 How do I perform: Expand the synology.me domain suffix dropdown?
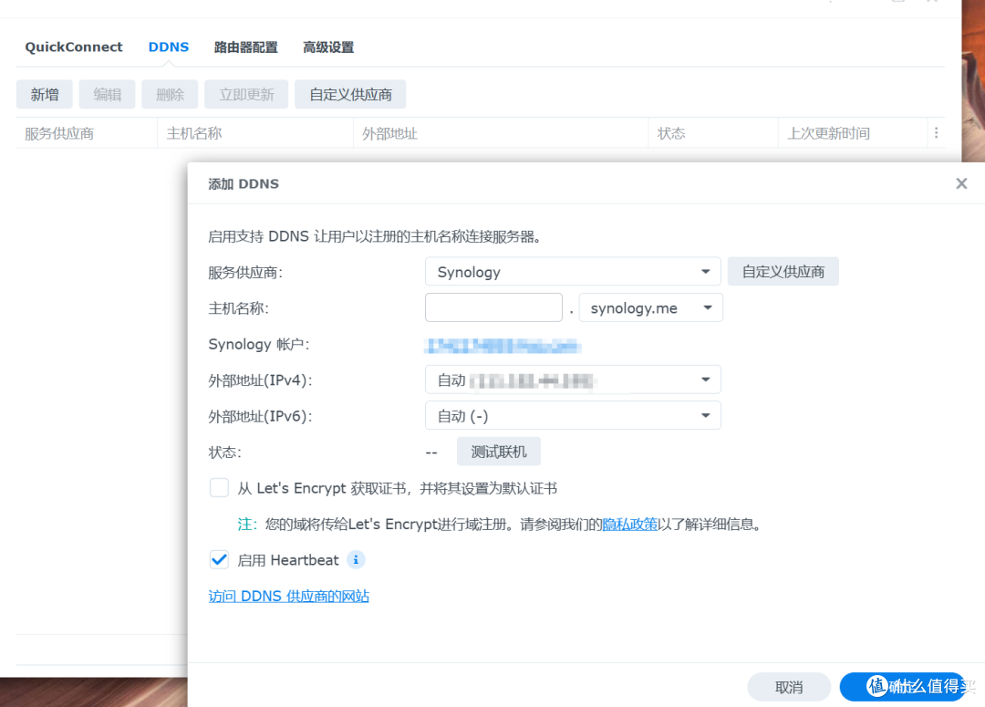650,307
